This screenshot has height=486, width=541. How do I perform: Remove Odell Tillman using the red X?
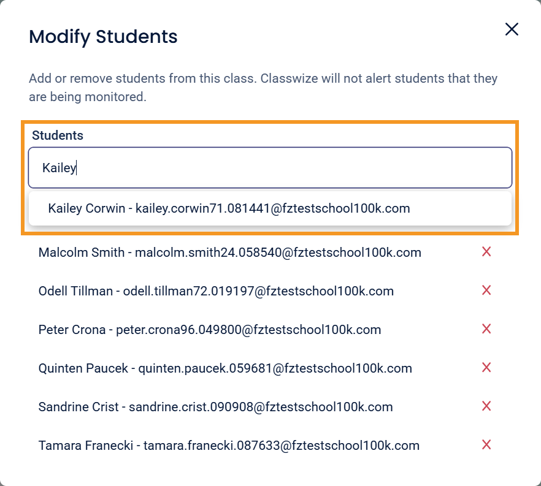coord(486,290)
